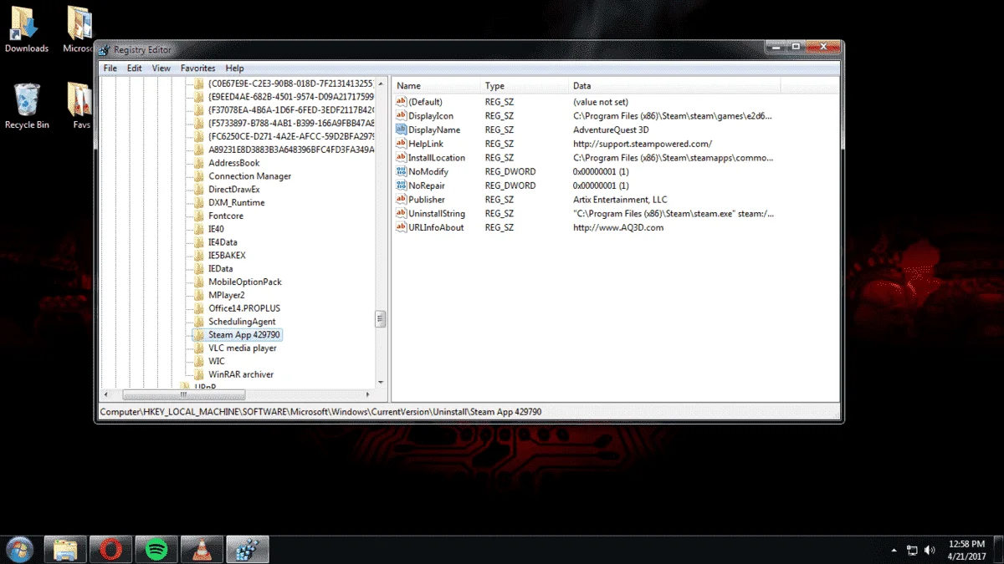Viewport: 1004px width, 564px height.
Task: Click the 'Artix Entertainment, LLC' data cell
Action: coord(620,200)
